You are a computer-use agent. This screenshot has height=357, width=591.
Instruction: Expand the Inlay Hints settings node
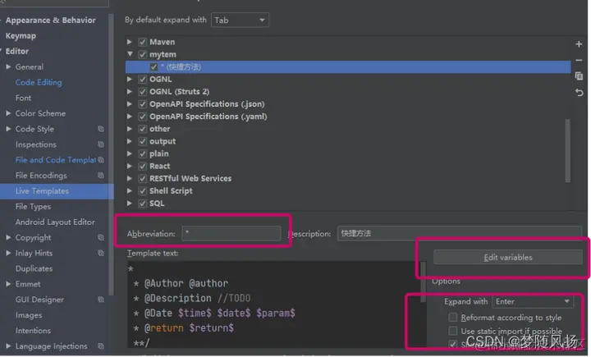pyautogui.click(x=8, y=253)
